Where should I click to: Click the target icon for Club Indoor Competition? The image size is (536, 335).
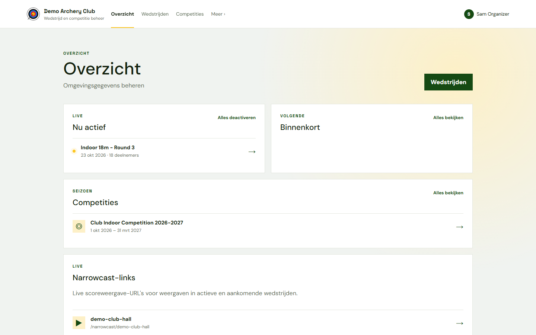[x=79, y=226]
